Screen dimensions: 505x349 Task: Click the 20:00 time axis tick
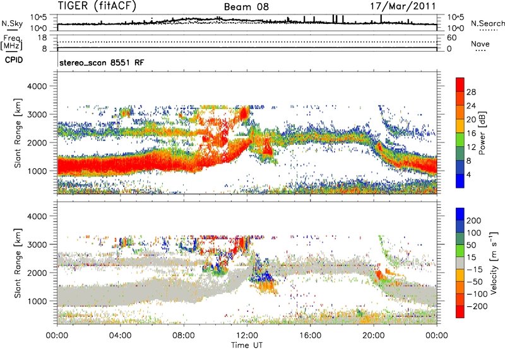coord(374,336)
